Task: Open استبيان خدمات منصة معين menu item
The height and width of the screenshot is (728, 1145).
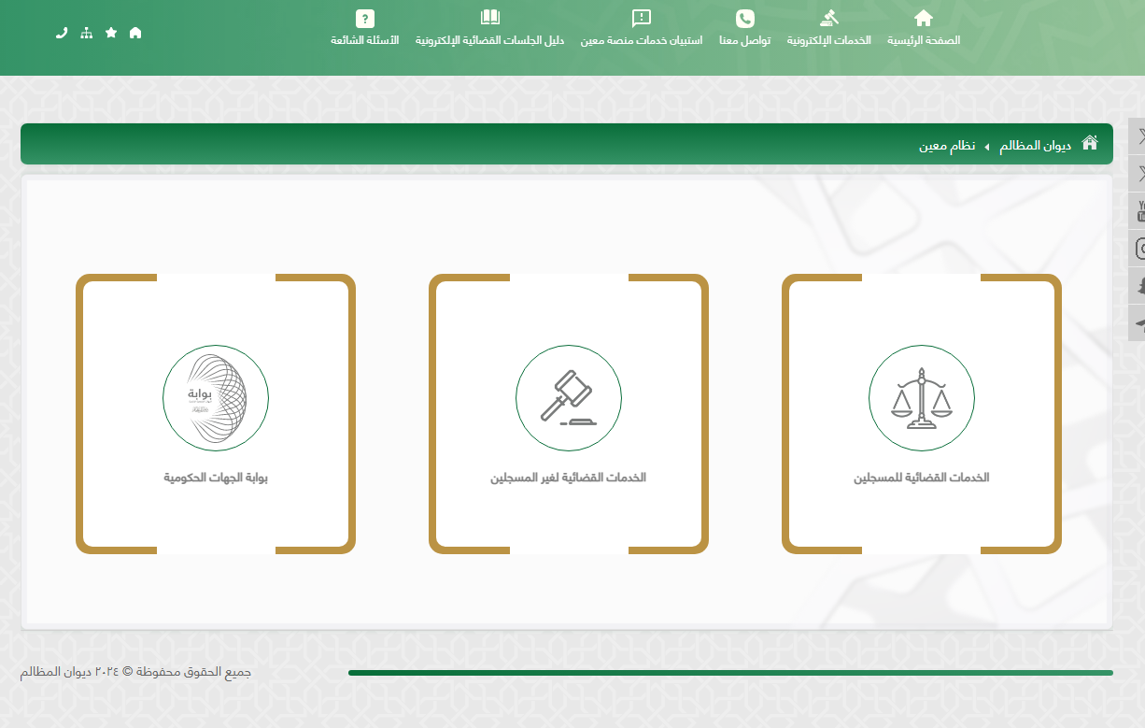Action: [641, 29]
